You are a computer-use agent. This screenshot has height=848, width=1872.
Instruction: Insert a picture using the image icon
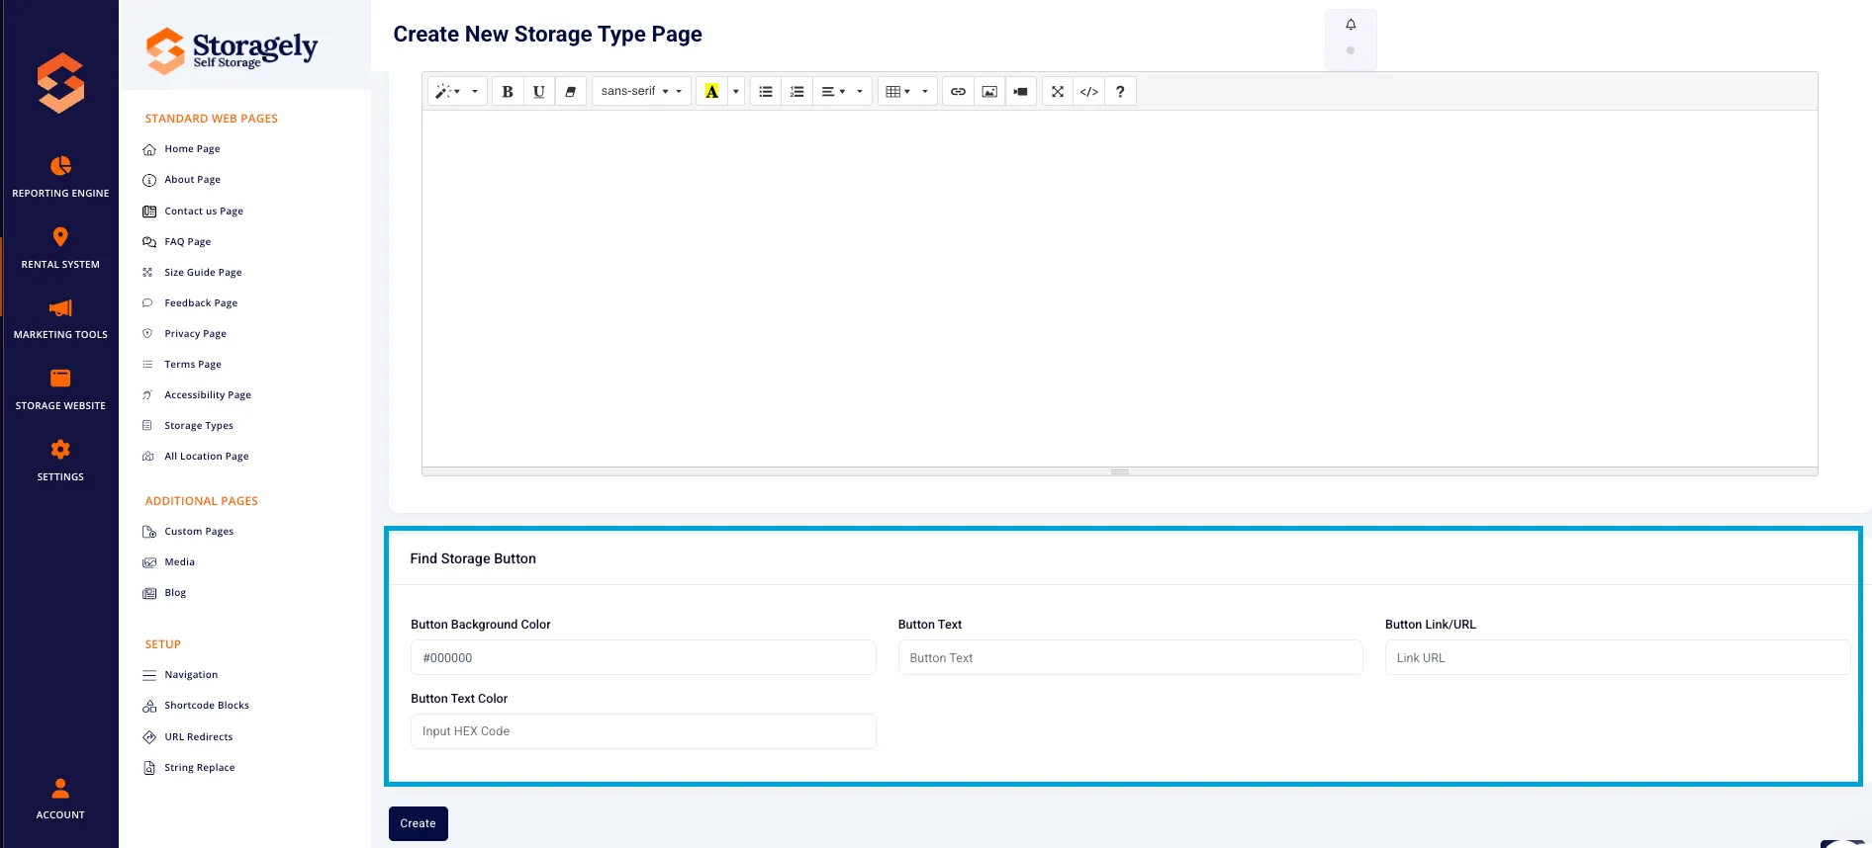(x=989, y=92)
